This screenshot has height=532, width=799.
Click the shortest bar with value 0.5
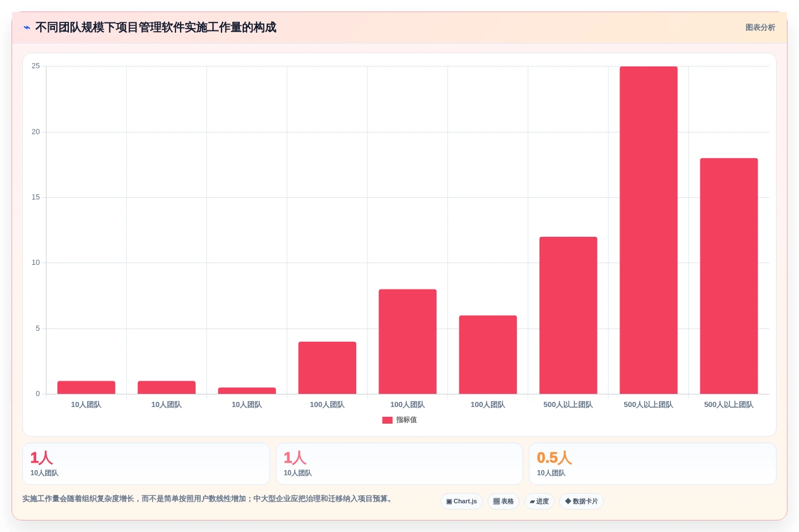(247, 391)
